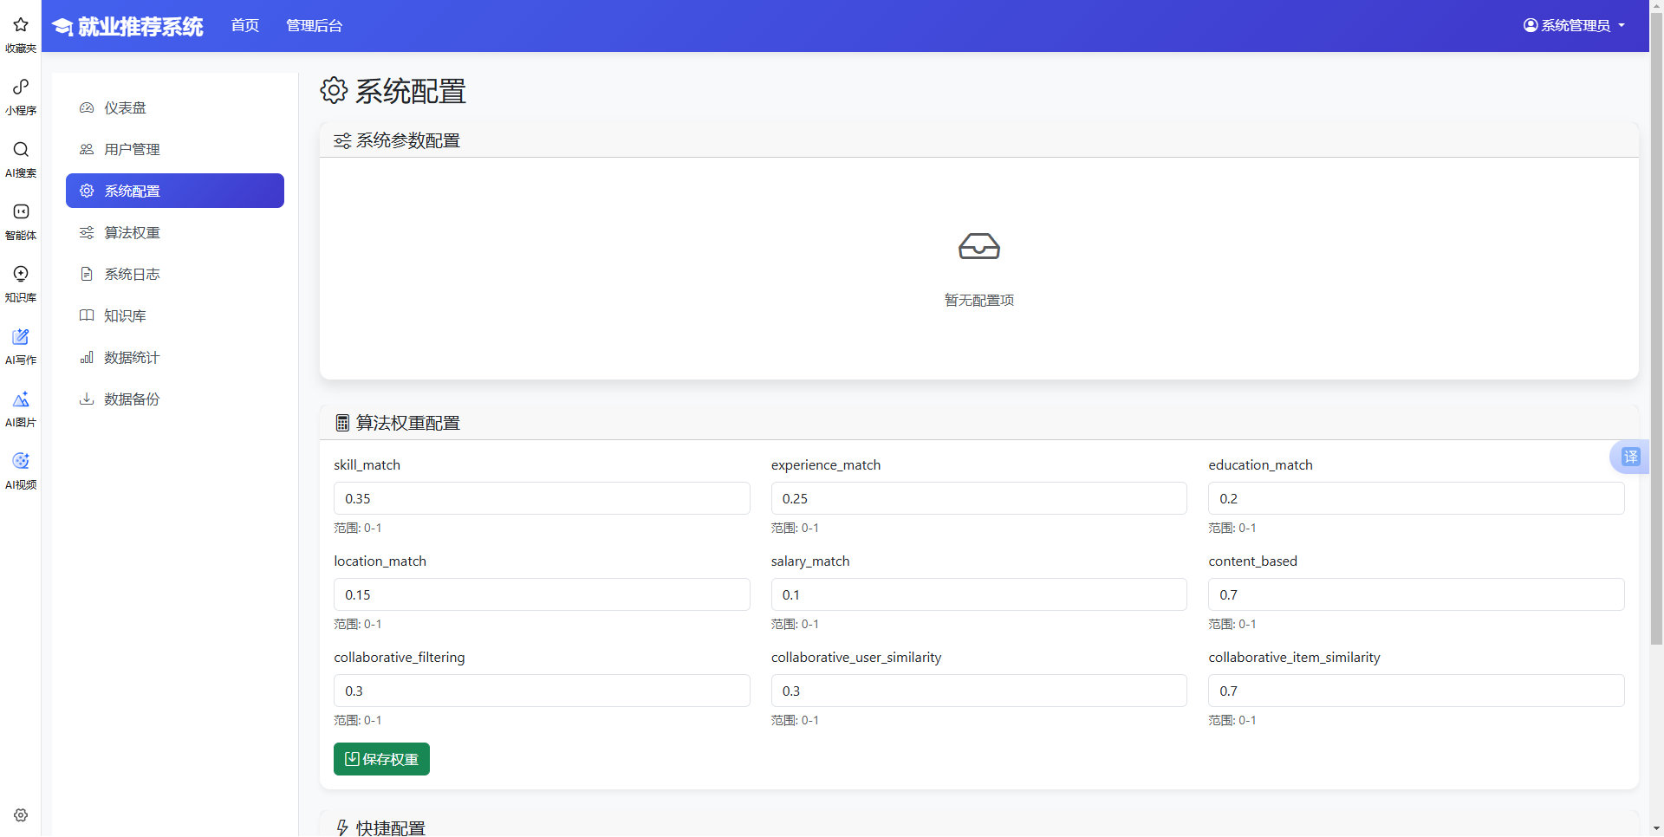Open the settings gear at dock bottom
The image size is (1664, 837).
pos(20,814)
